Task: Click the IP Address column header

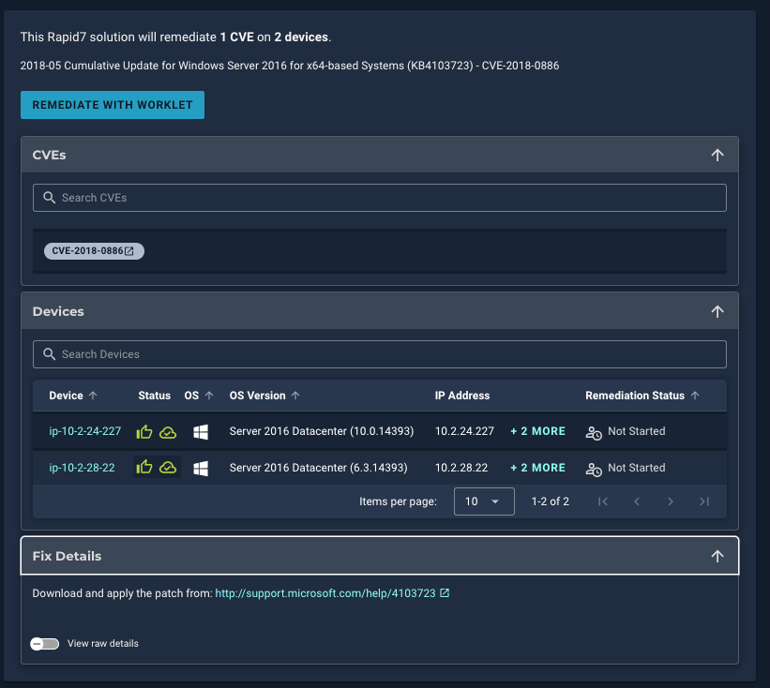Action: pos(462,396)
